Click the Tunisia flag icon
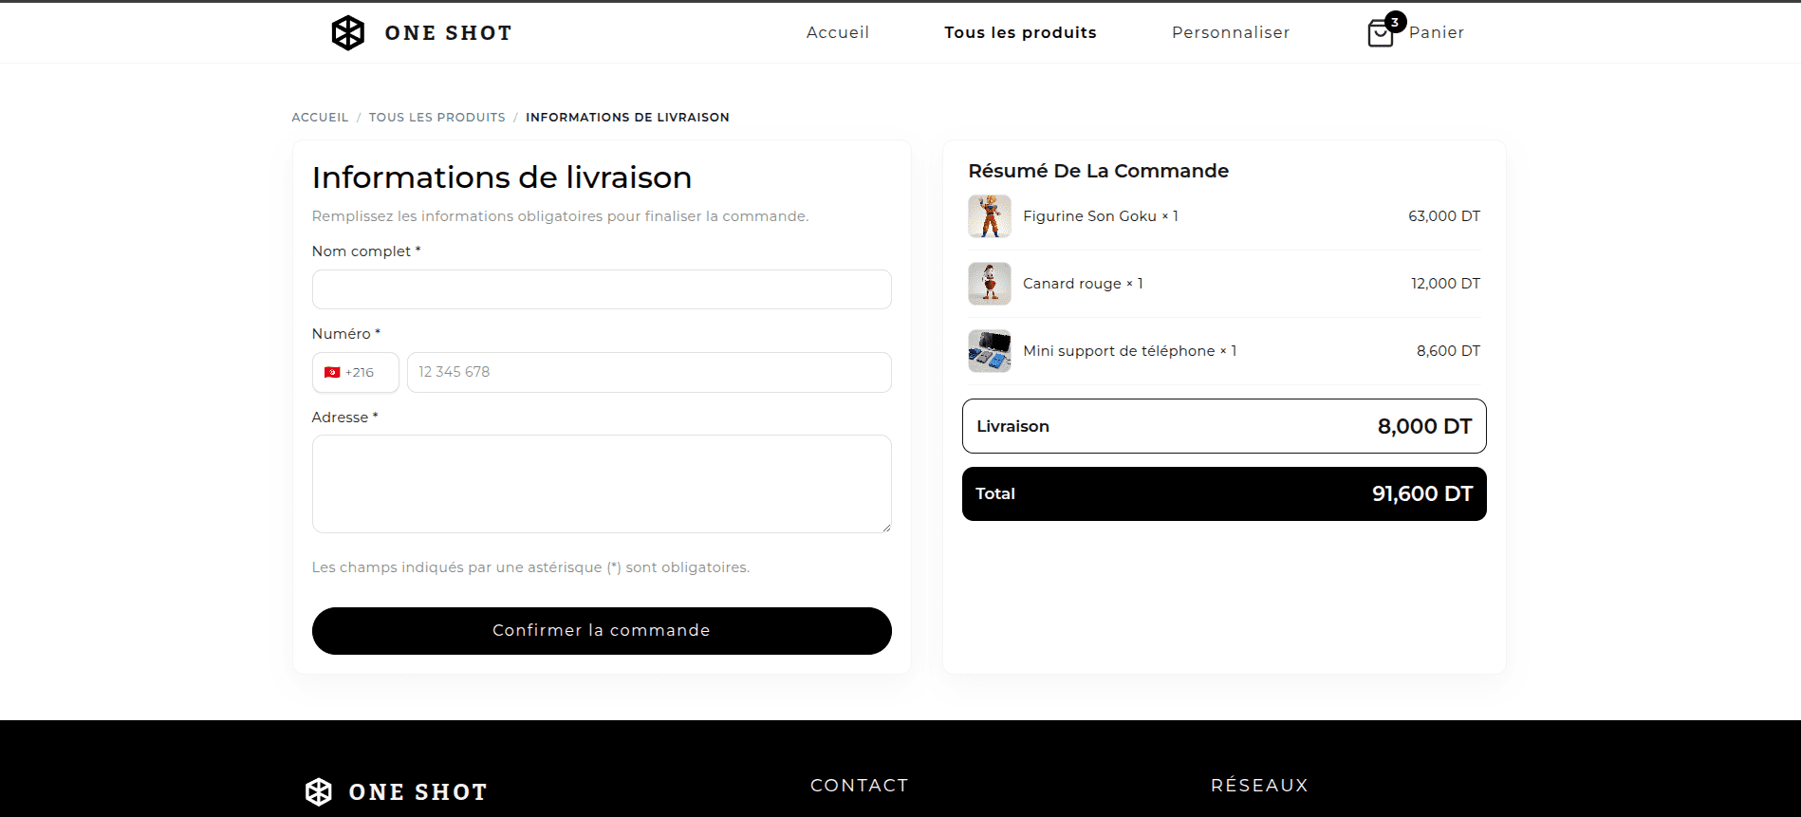The image size is (1801, 817). click(x=332, y=373)
